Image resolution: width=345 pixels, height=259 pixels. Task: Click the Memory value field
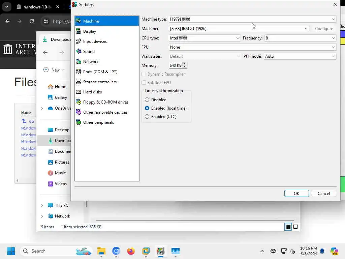(x=176, y=65)
